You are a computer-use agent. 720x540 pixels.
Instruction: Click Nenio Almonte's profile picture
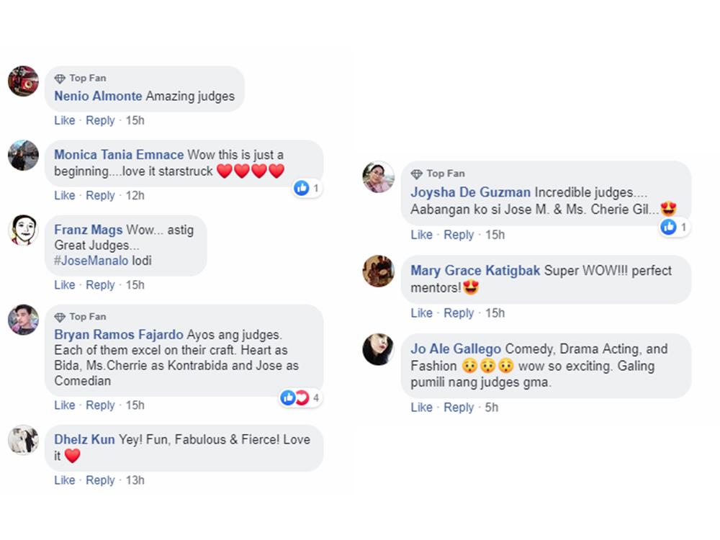[x=23, y=81]
